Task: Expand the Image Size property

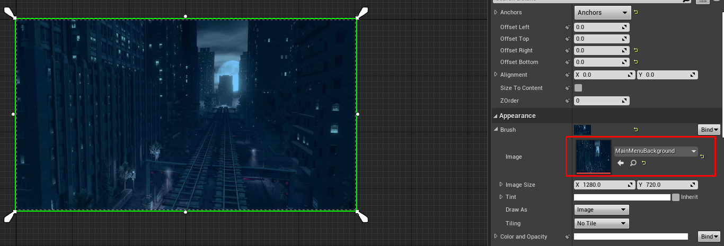Action: (501, 185)
